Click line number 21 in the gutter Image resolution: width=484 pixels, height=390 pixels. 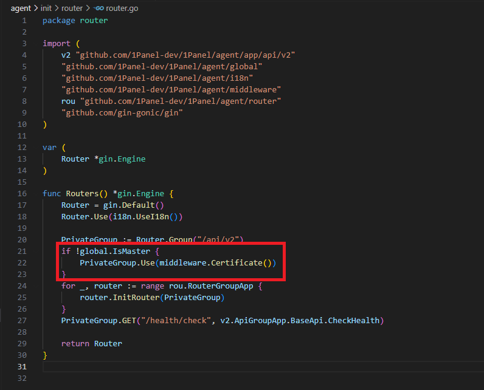pos(22,251)
